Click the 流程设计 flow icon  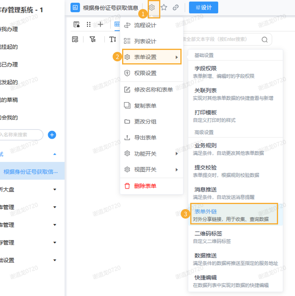[127, 25]
